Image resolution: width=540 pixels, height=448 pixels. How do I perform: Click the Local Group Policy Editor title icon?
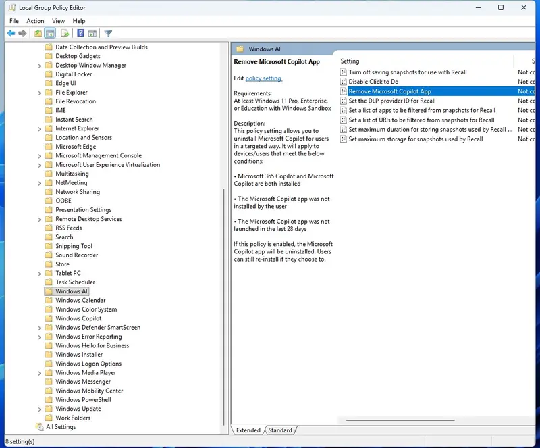[x=12, y=7]
